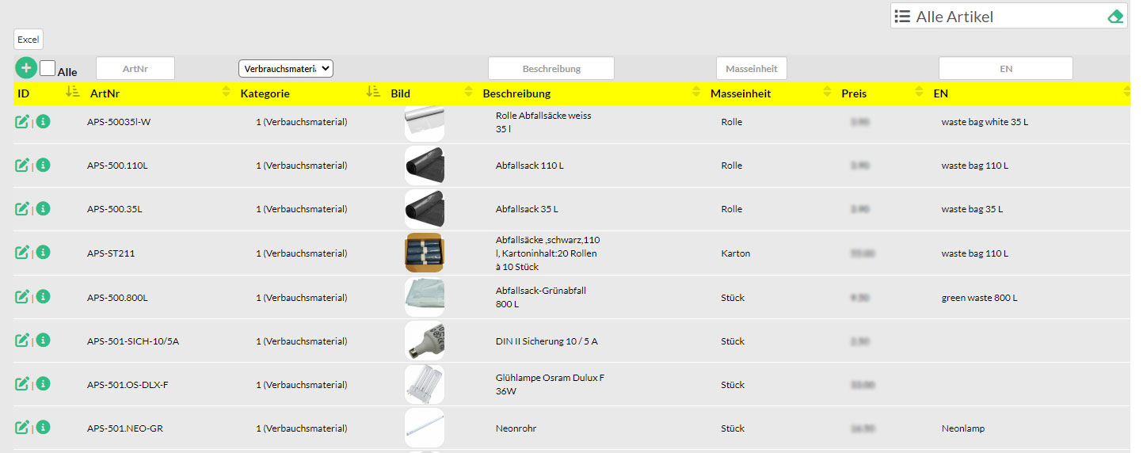Click edit icon for APS-501.NEO-GR row
1143x453 pixels.
click(22, 428)
